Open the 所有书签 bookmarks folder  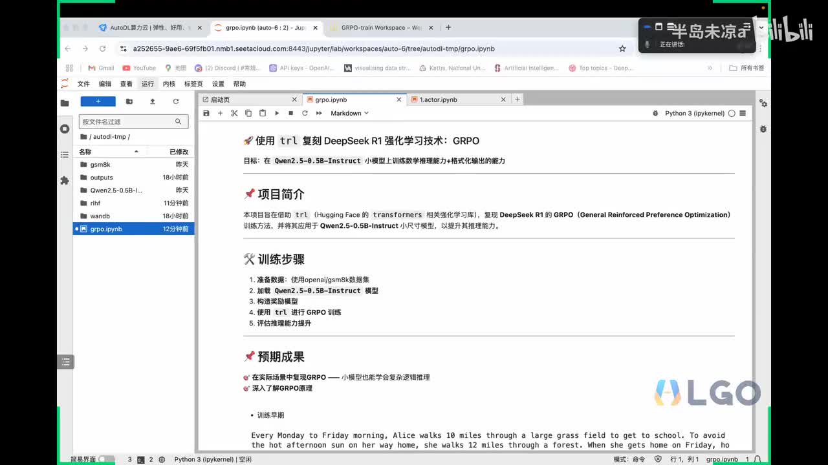coord(746,68)
